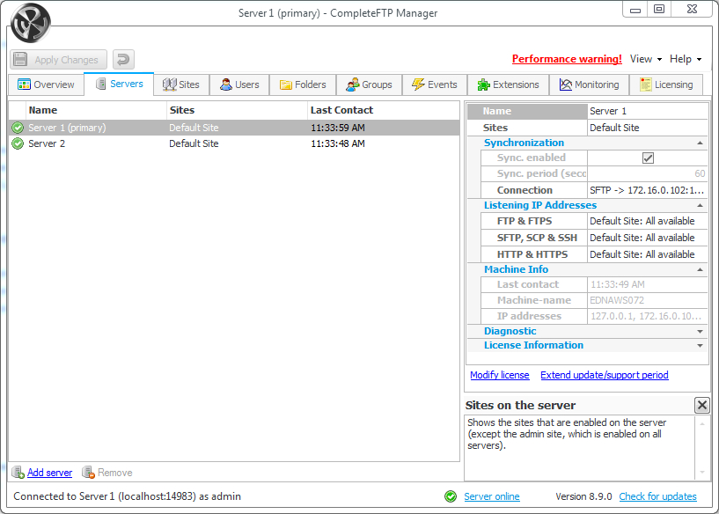The width and height of the screenshot is (719, 514).
Task: Open the Help dropdown menu
Action: click(x=685, y=59)
